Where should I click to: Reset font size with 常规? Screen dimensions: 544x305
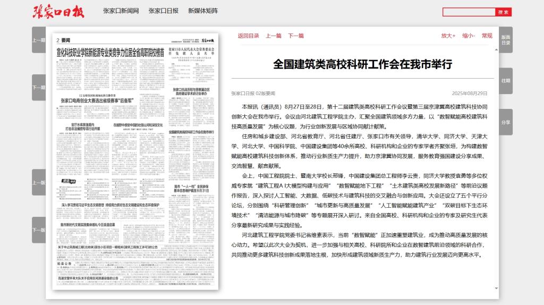coord(487,36)
